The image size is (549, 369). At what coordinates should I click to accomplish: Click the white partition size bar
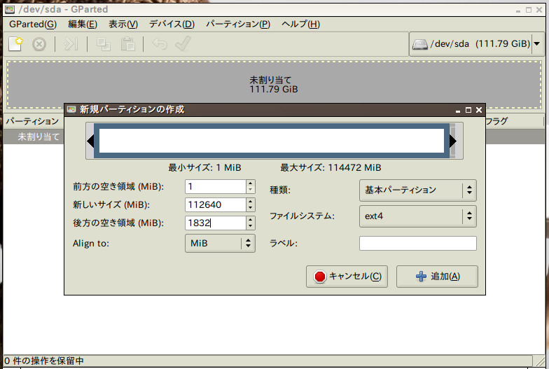point(272,141)
